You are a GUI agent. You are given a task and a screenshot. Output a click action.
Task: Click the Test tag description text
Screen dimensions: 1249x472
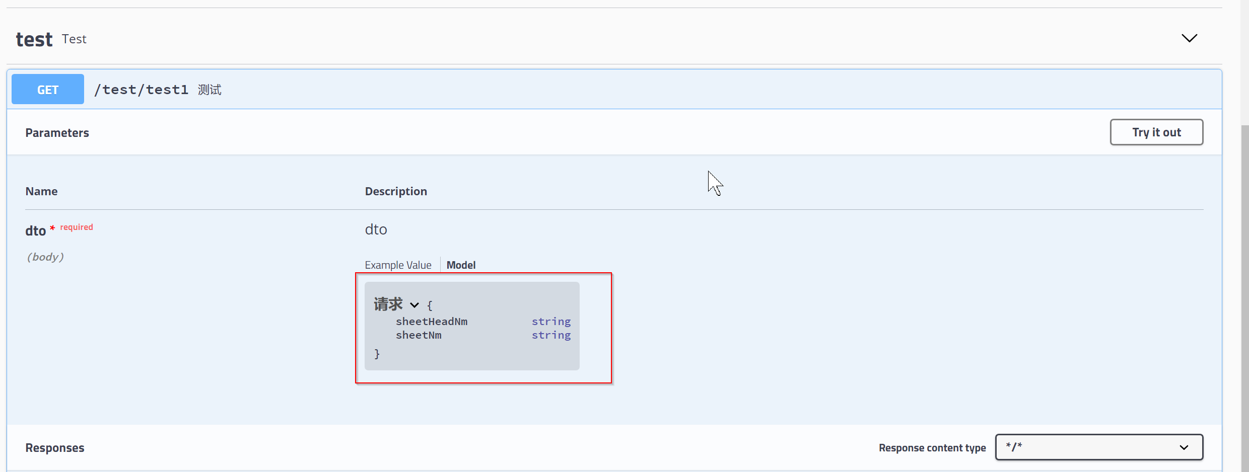tap(74, 39)
